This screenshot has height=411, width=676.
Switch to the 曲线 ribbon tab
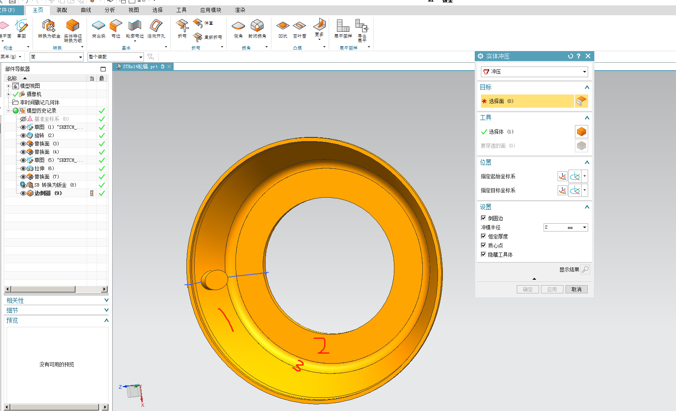click(x=86, y=10)
